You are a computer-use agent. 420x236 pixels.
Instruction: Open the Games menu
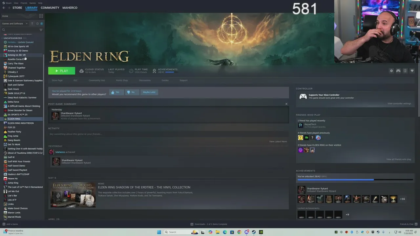pyautogui.click(x=32, y=3)
